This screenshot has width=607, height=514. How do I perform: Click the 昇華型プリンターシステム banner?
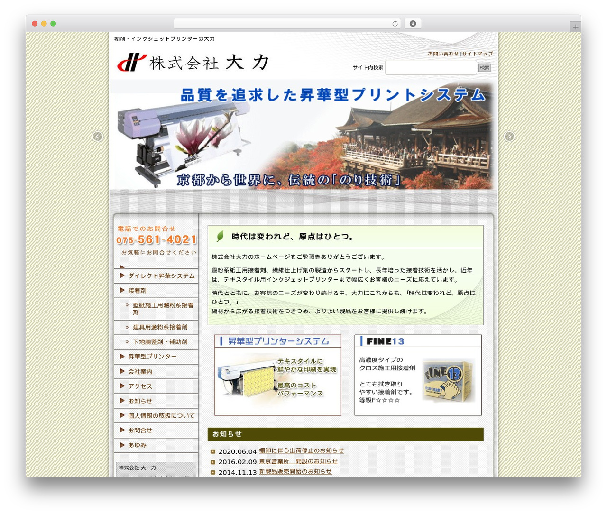278,375
